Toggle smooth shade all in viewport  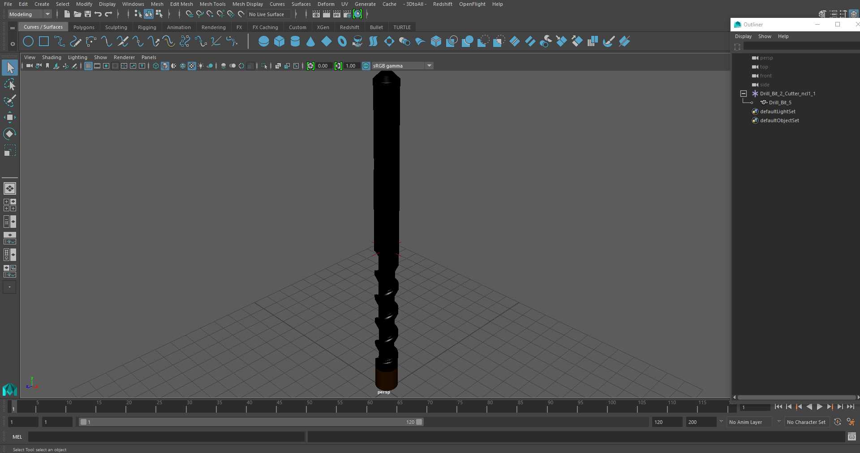165,66
